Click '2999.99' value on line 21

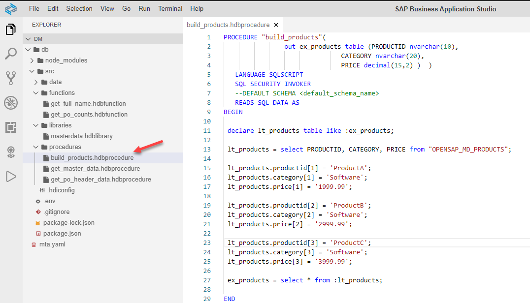click(x=331, y=224)
